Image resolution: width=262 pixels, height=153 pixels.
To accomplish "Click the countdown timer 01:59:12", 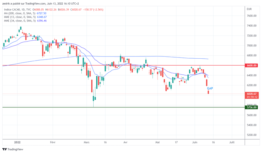I will tap(252, 97).
